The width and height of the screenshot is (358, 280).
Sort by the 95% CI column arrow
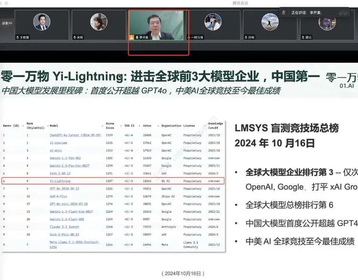(x=139, y=126)
